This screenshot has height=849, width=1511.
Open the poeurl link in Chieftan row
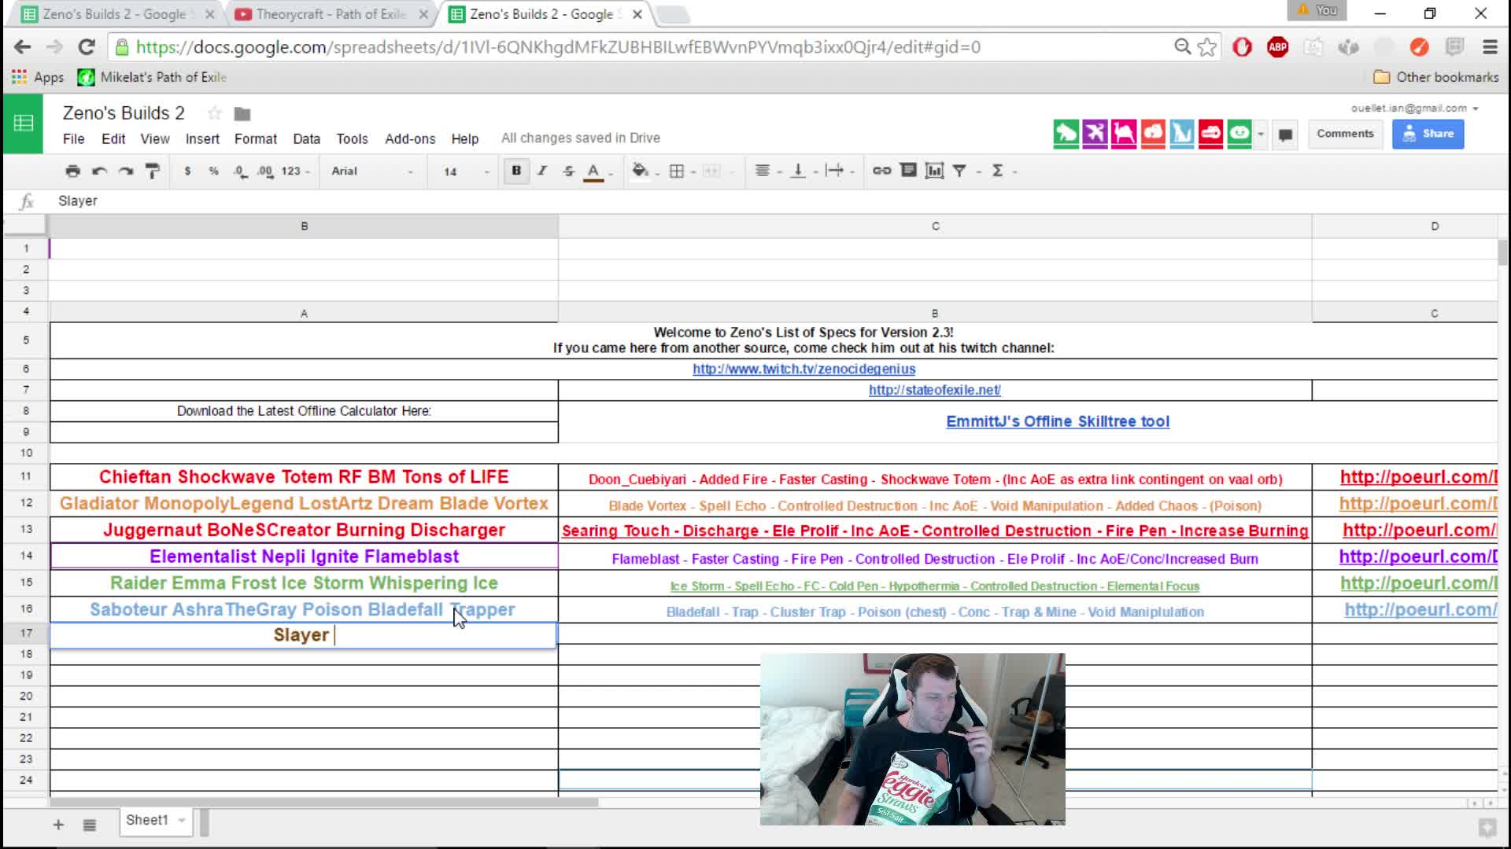point(1418,477)
